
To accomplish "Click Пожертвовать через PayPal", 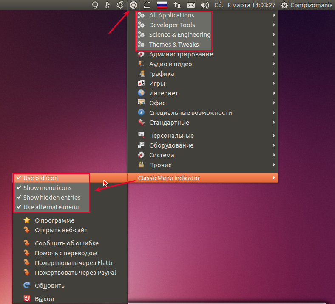I will click(x=70, y=273).
